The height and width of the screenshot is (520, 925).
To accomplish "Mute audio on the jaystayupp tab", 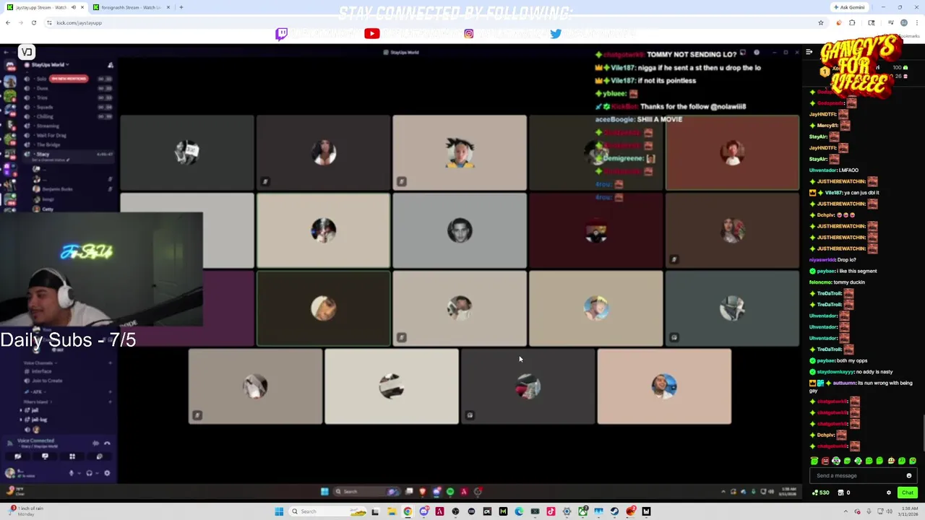I will point(73,7).
